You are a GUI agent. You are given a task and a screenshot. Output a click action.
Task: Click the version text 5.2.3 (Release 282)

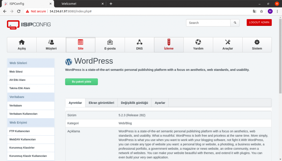coord(132,115)
